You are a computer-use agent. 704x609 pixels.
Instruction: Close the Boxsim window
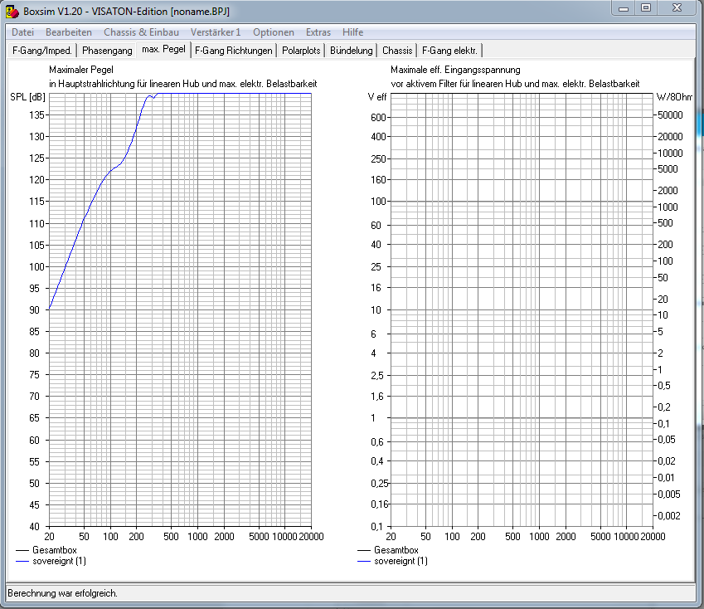point(677,8)
